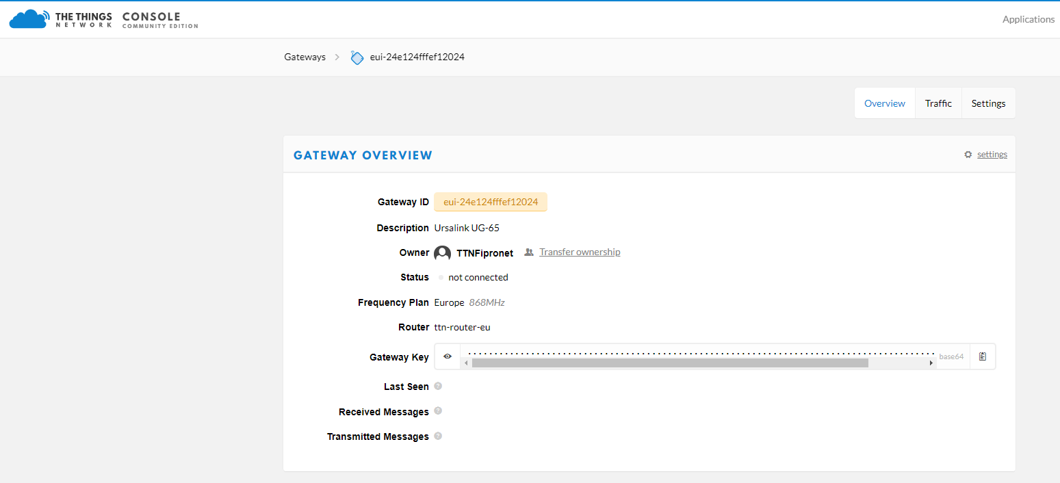Copy the gateway key to clipboard
Viewport: 1060px width, 483px height.
click(983, 356)
